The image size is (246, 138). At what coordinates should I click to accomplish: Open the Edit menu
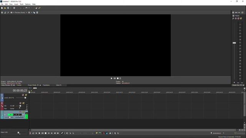click(6, 4)
